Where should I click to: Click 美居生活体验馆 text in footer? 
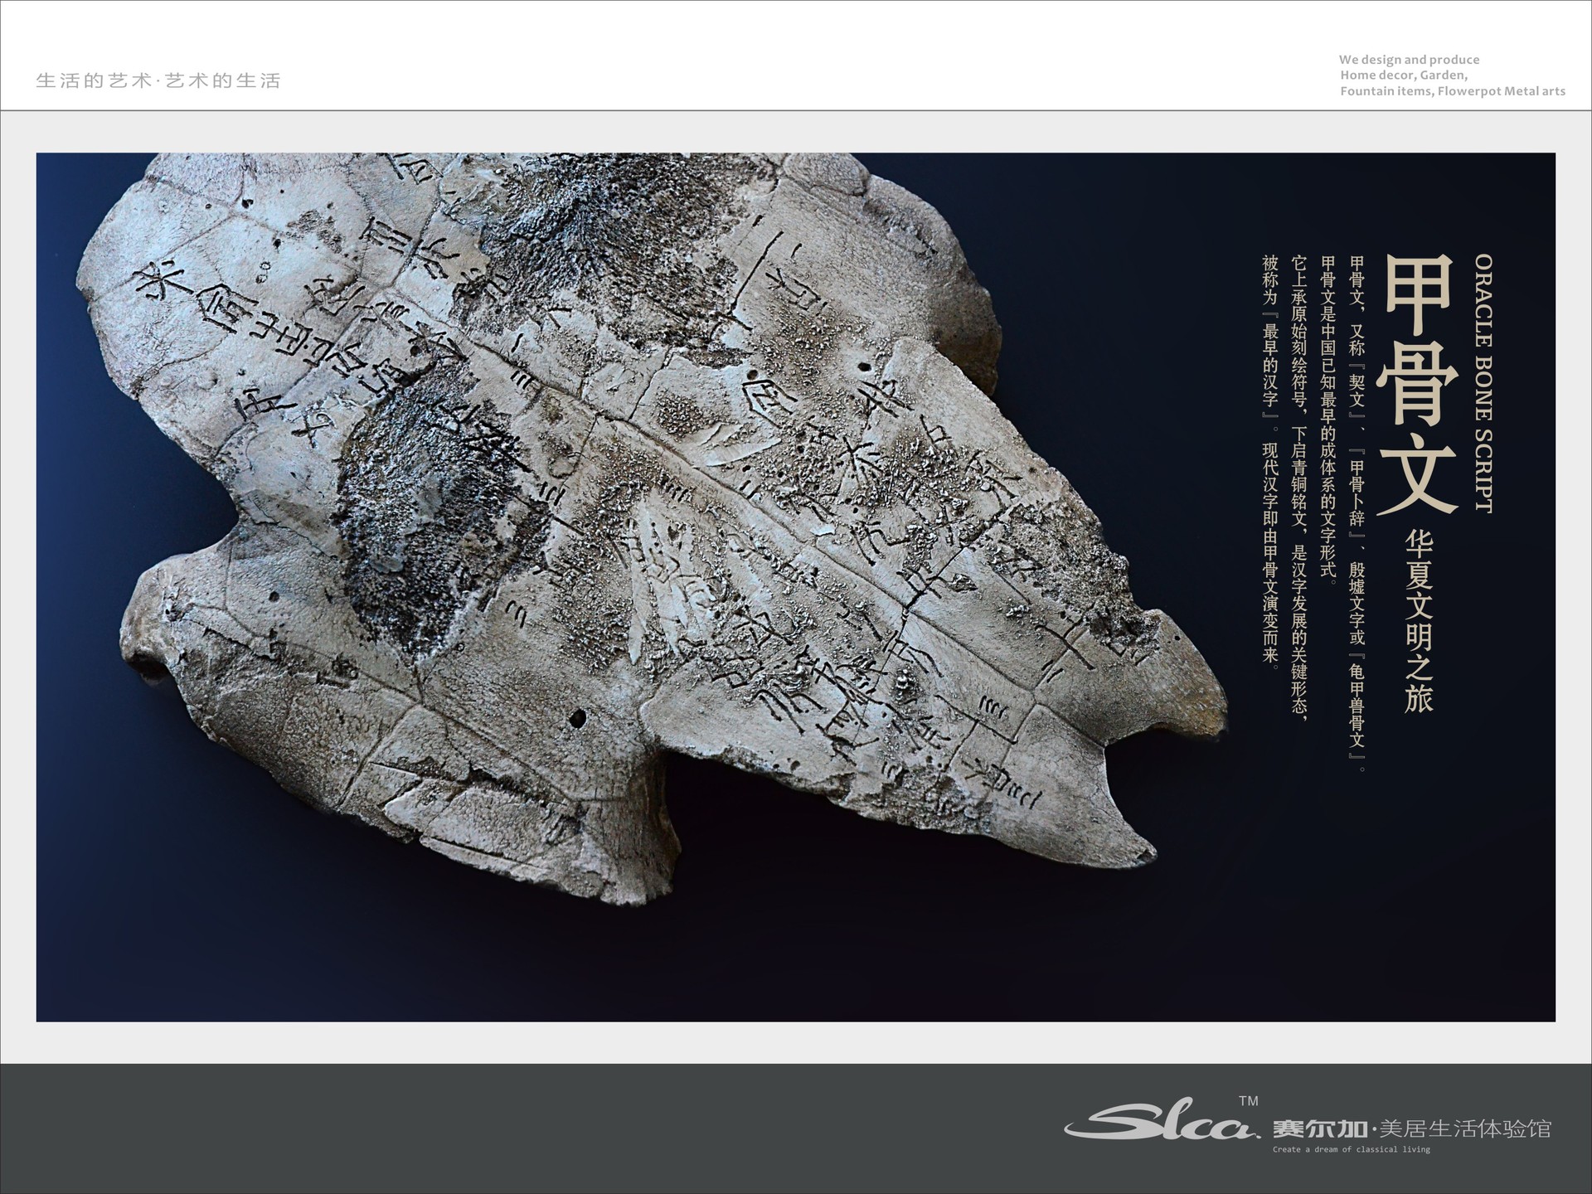(x=1466, y=1128)
